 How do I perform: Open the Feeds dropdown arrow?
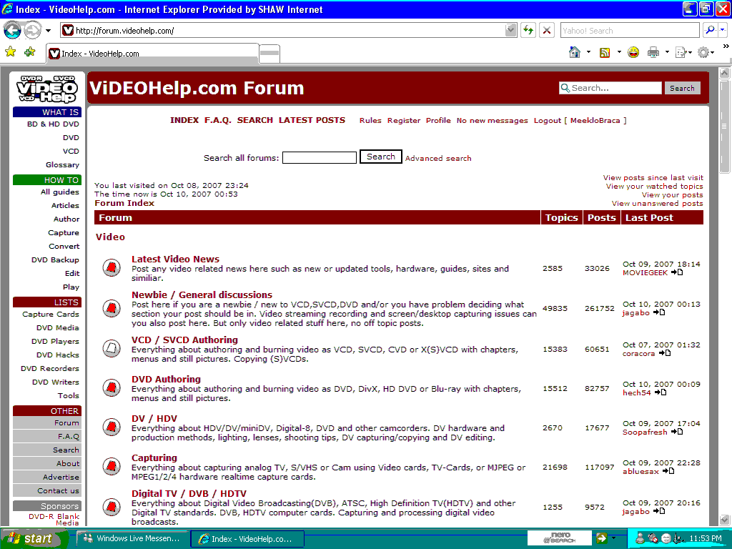point(619,52)
